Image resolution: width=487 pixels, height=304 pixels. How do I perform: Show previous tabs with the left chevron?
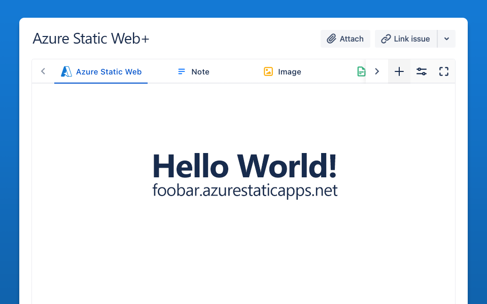click(x=43, y=71)
